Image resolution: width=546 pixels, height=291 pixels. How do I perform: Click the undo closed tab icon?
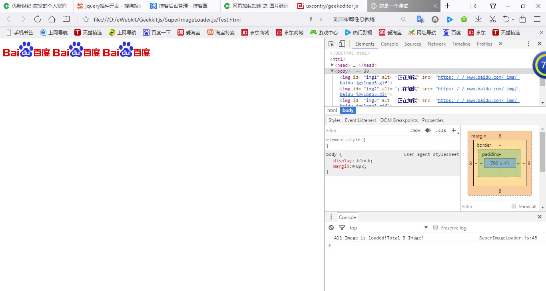pyautogui.click(x=506, y=19)
